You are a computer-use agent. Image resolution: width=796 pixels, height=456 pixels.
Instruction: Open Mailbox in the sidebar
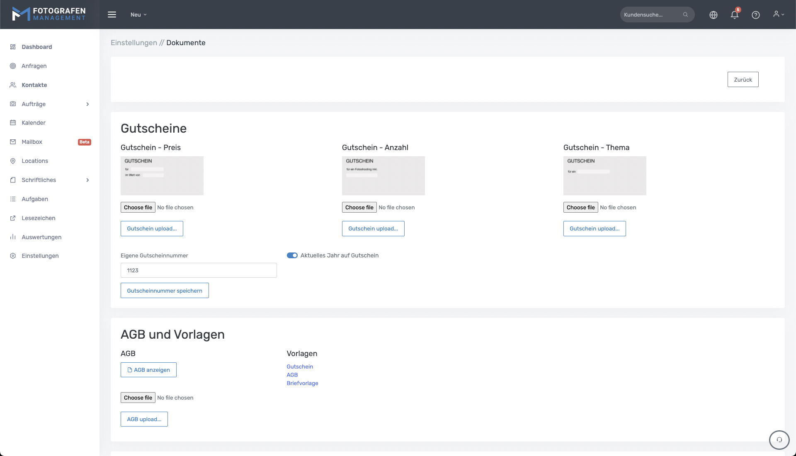pyautogui.click(x=32, y=142)
